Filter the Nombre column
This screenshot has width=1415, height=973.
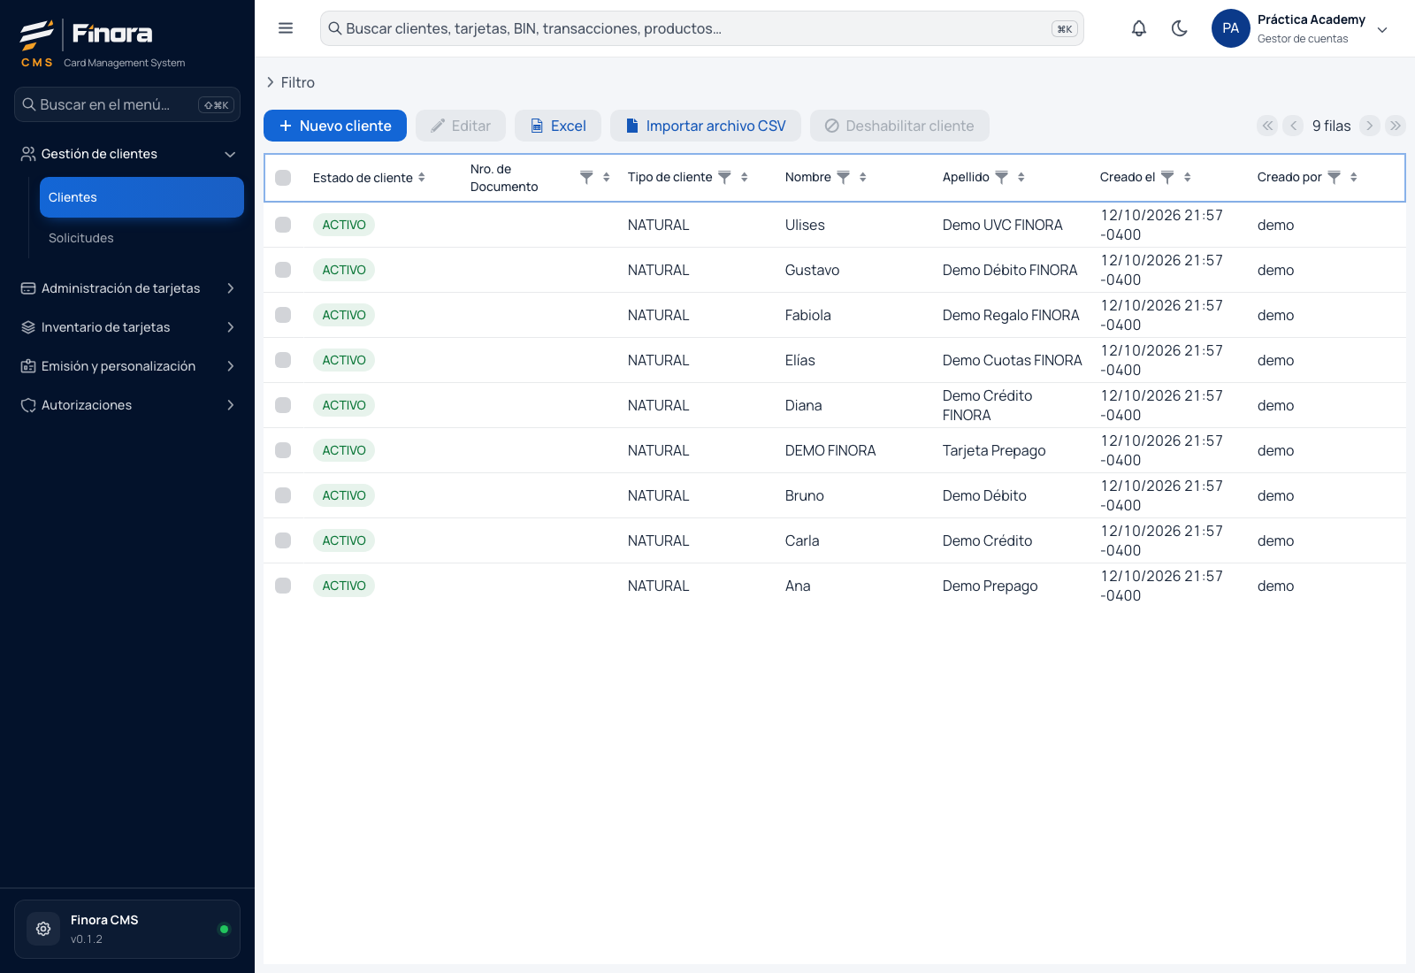point(843,177)
